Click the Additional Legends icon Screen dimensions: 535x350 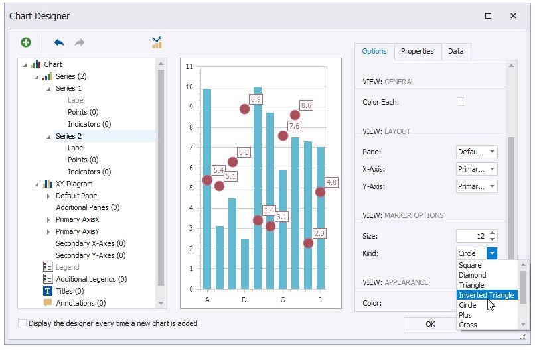pyautogui.click(x=48, y=279)
